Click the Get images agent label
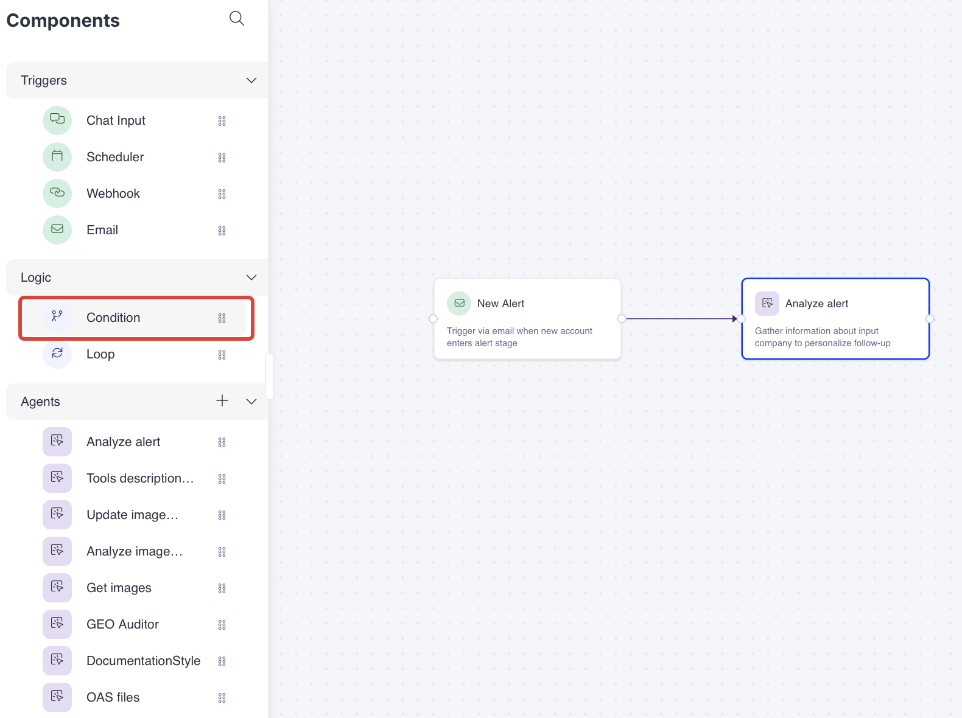 119,588
